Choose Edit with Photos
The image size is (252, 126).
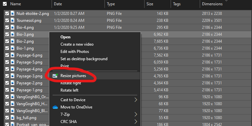pyautogui.click(x=75, y=52)
